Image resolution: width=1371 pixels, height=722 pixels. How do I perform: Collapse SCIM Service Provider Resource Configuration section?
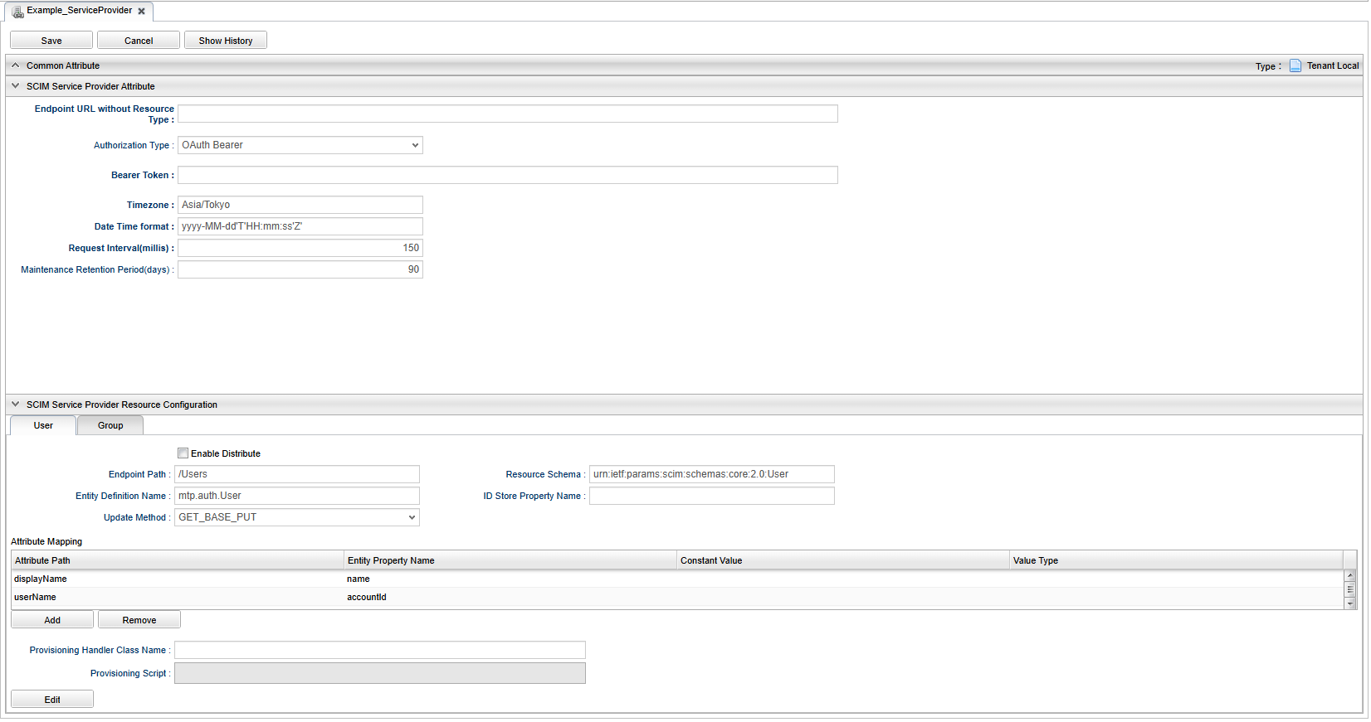tap(15, 405)
